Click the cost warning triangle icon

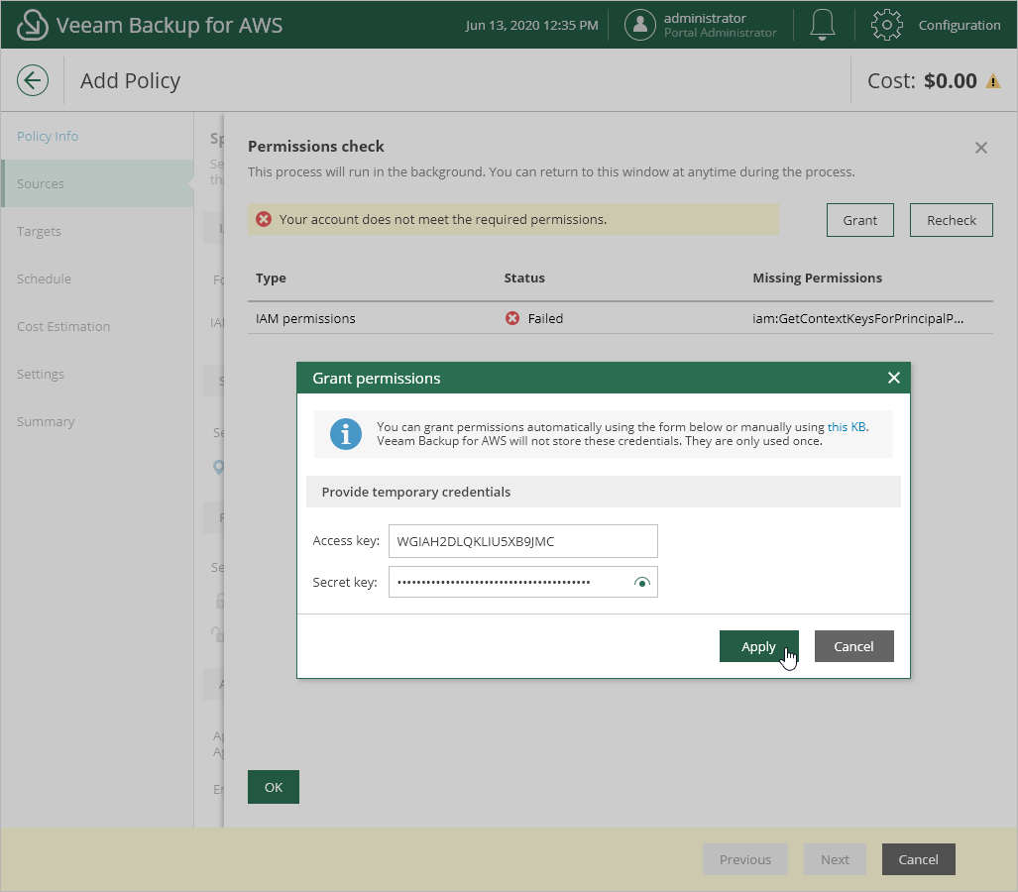pyautogui.click(x=992, y=81)
